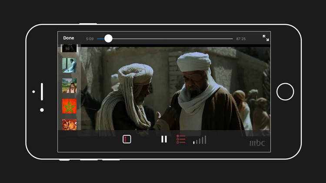
Task: Toggle the thumbnail sidebar panel icon
Action: tap(127, 139)
